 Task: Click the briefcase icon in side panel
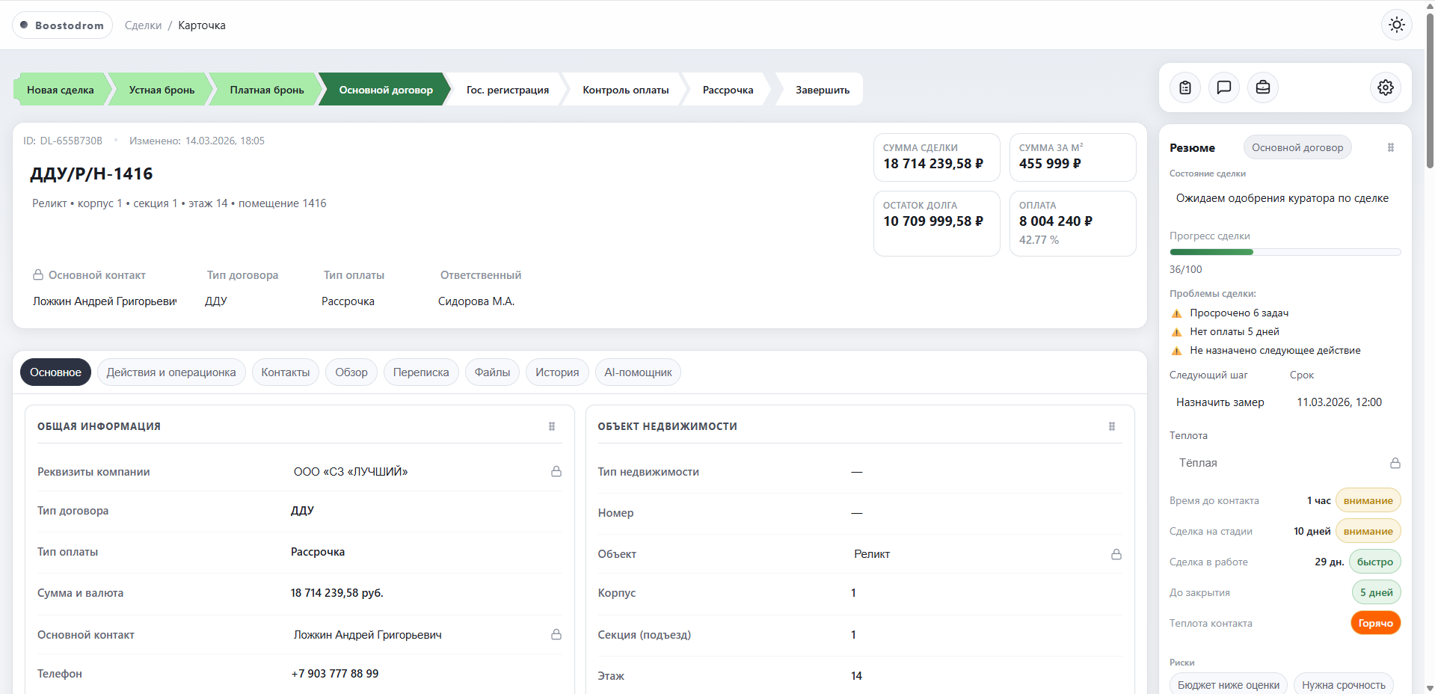[x=1263, y=87]
